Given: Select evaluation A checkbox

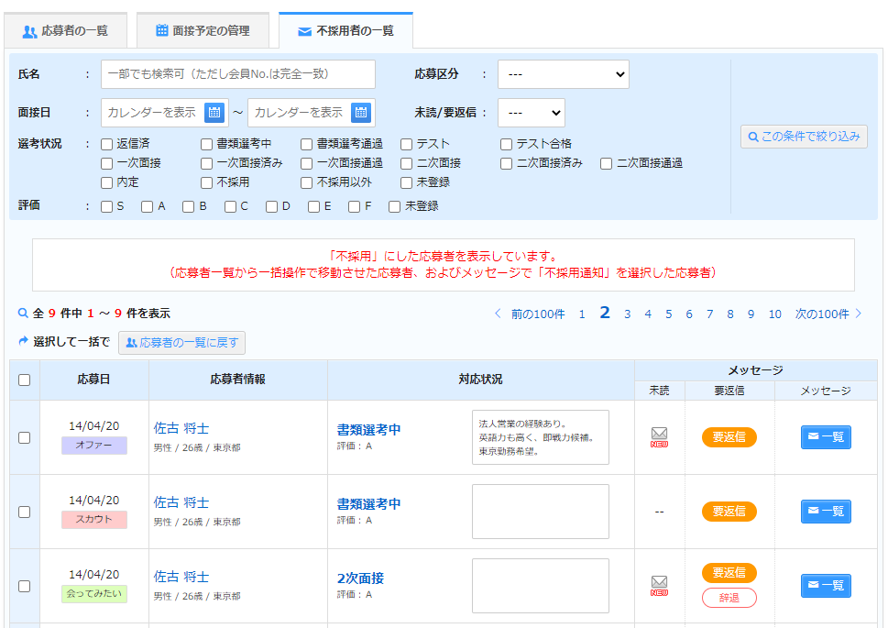Looking at the screenshot, I should click(x=148, y=207).
